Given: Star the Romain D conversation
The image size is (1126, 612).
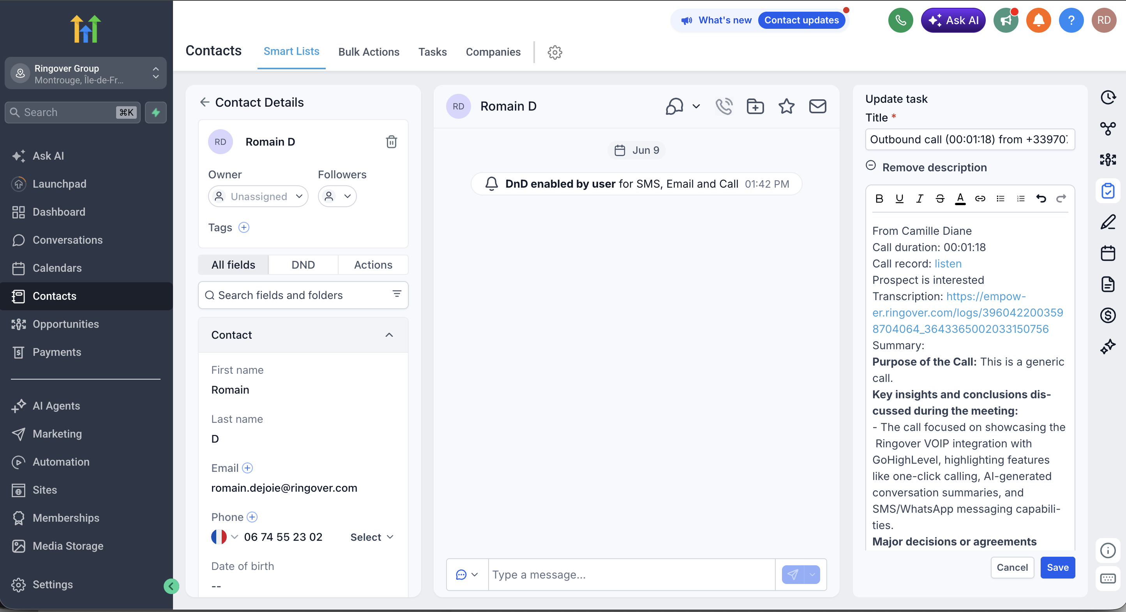Looking at the screenshot, I should (786, 106).
